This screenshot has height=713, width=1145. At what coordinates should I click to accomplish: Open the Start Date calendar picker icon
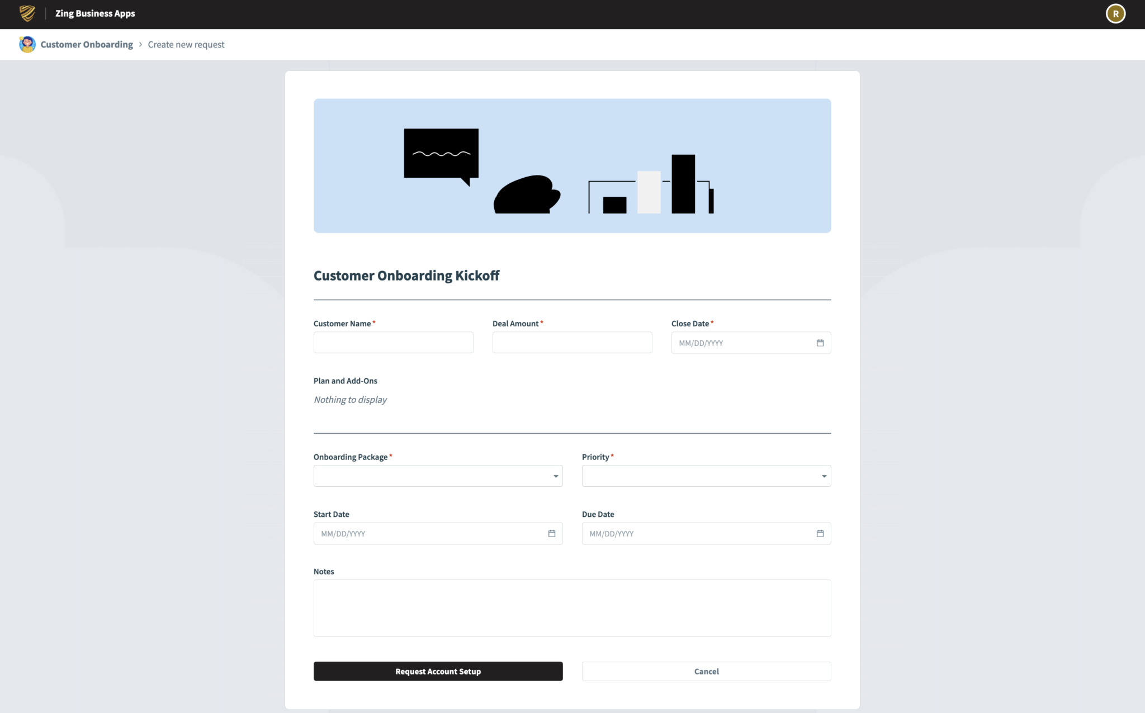pos(552,534)
